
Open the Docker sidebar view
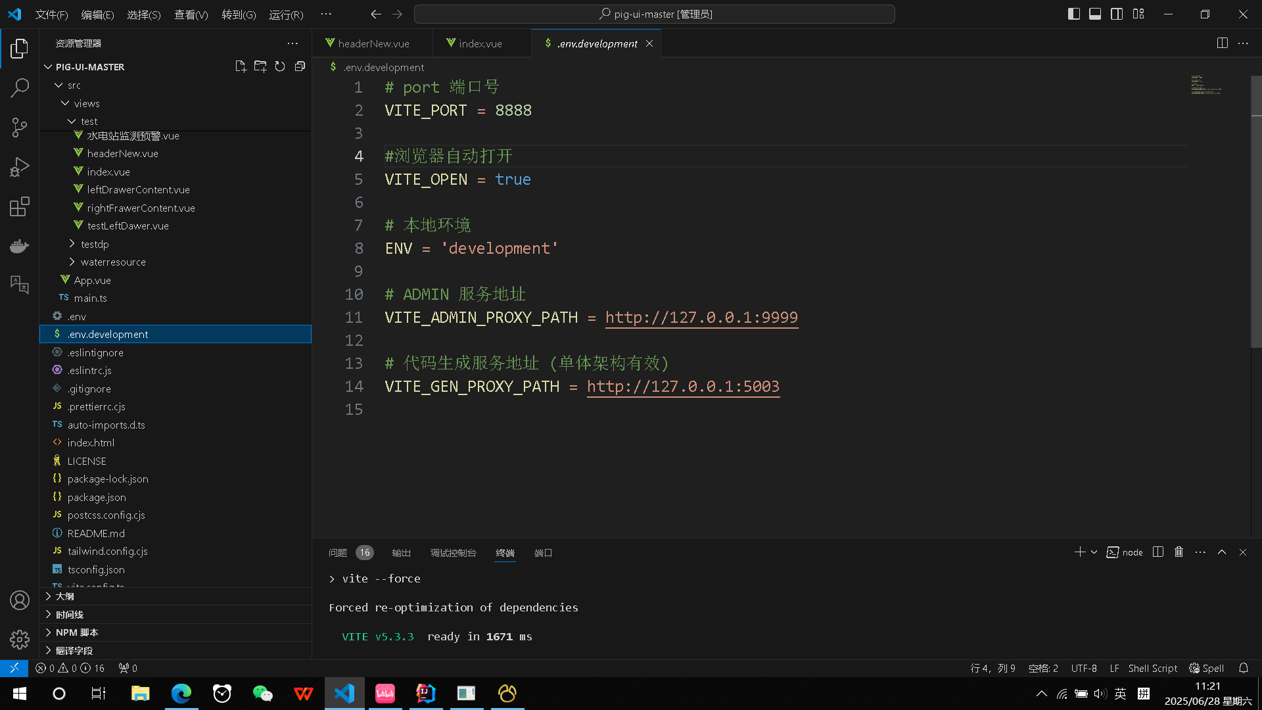point(20,246)
